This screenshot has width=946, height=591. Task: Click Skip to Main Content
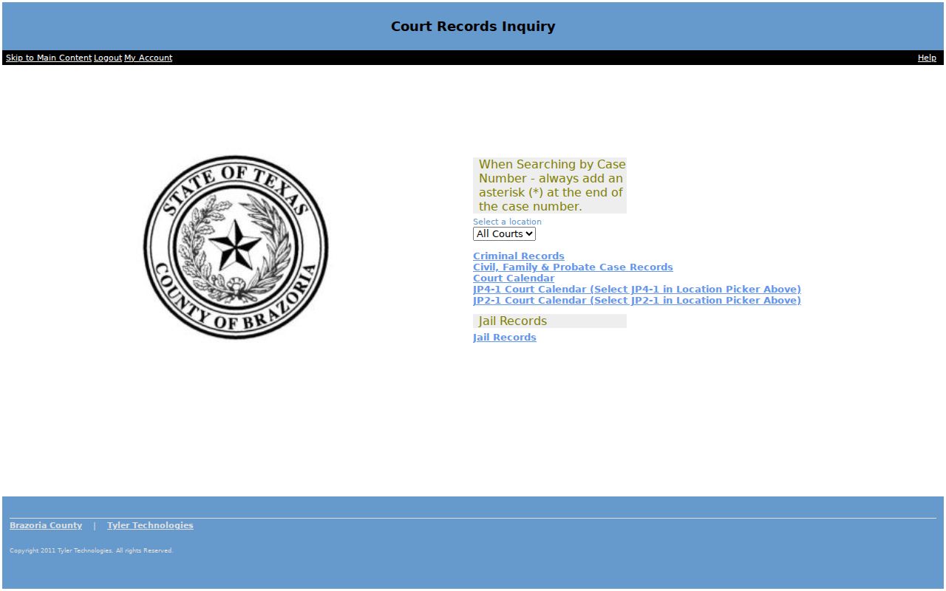point(49,58)
